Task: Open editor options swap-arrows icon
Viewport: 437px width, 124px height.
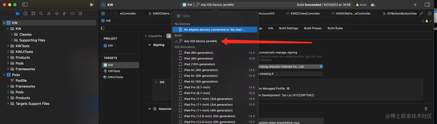Action: [x=421, y=14]
